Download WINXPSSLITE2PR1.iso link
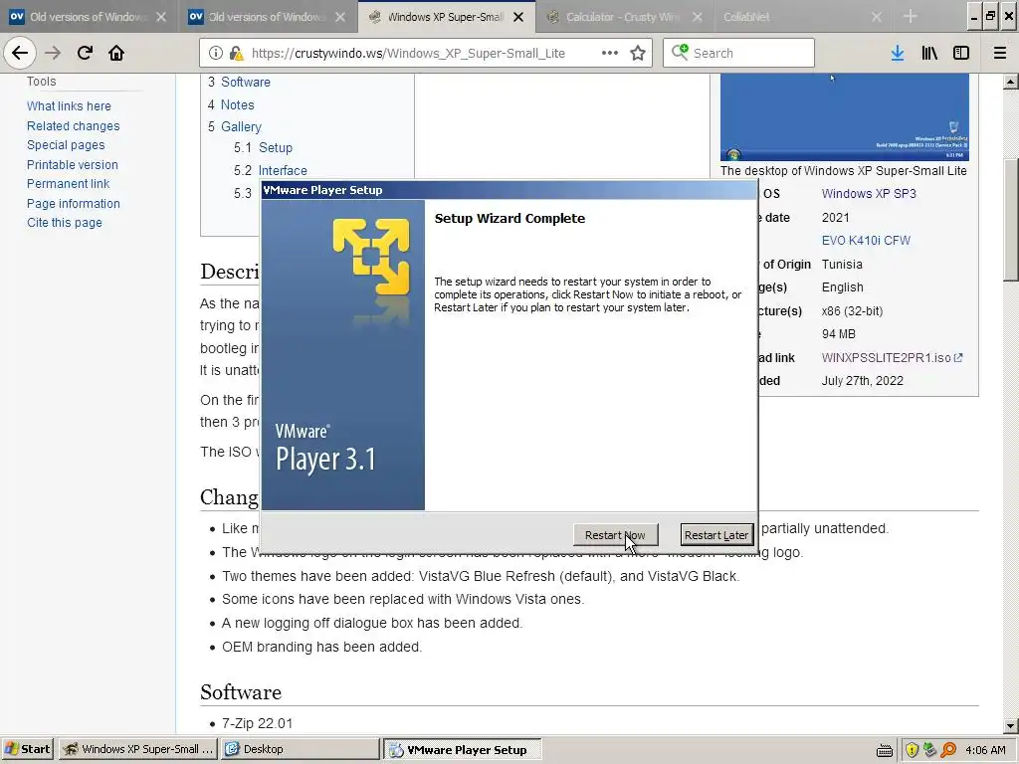 [892, 358]
